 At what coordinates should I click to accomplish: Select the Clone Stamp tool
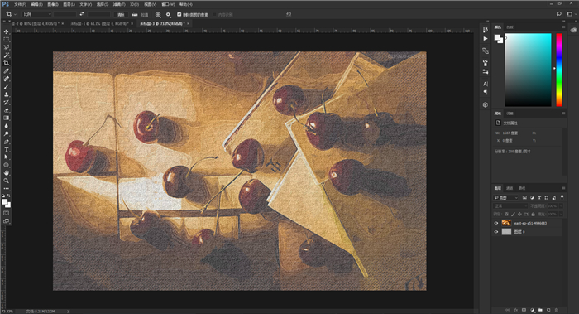point(7,94)
